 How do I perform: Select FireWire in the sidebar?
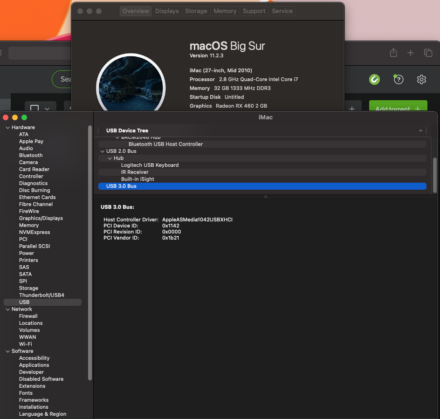point(29,211)
